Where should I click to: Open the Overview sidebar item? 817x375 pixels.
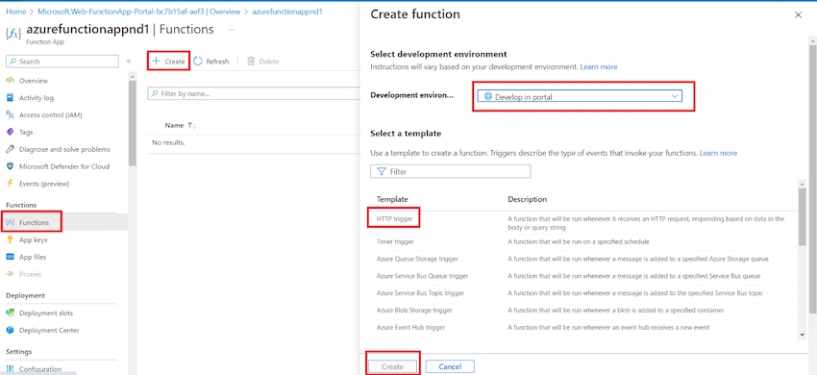[x=34, y=81]
